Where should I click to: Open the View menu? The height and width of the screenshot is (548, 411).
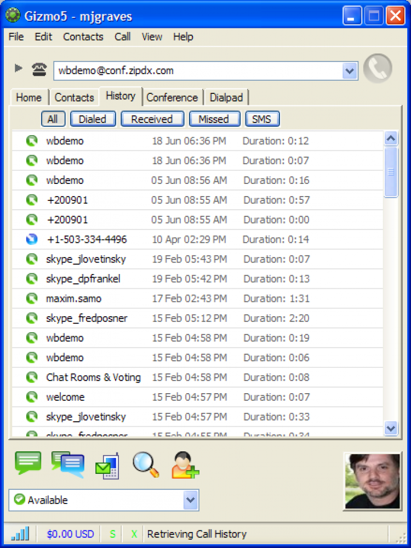click(x=152, y=37)
